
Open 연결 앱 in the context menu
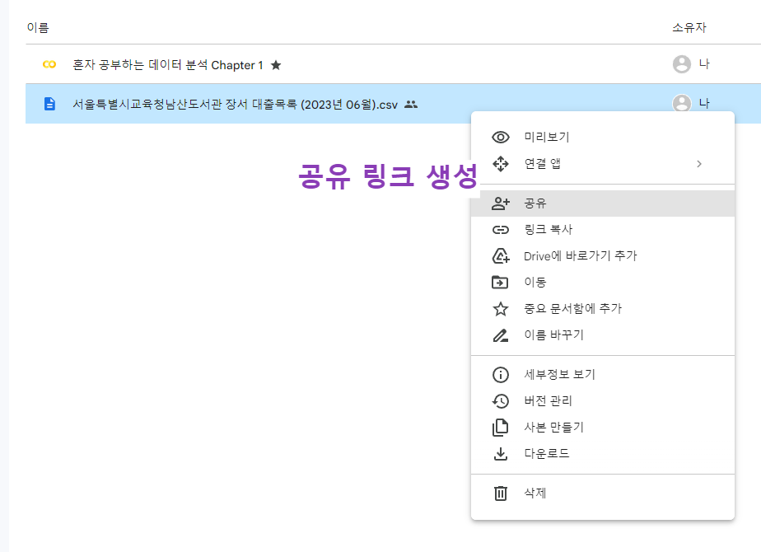point(603,164)
